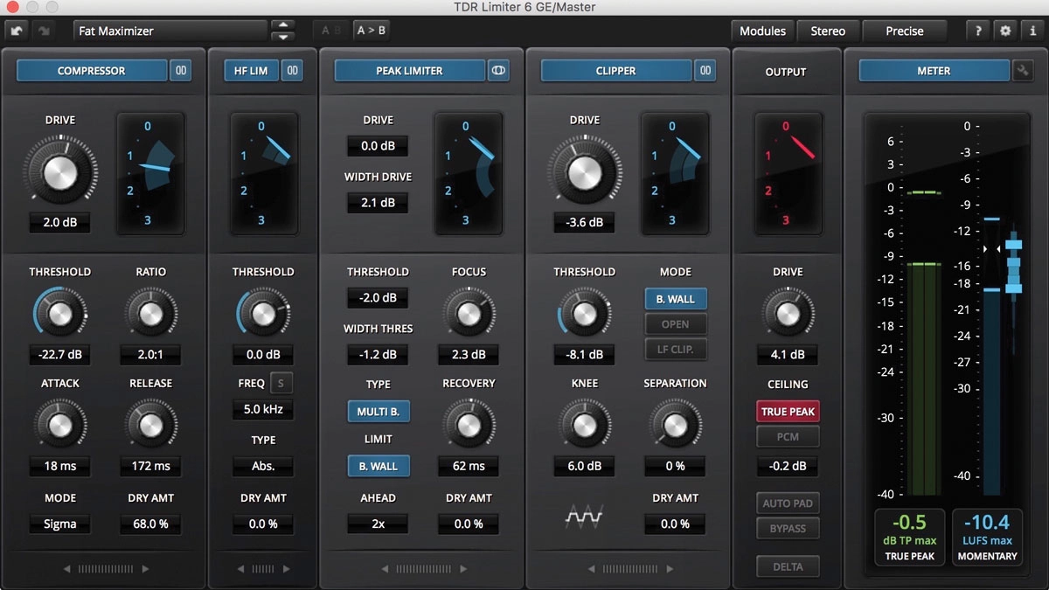Toggle Clipper stereo link icon
1049x590 pixels.
pos(705,71)
